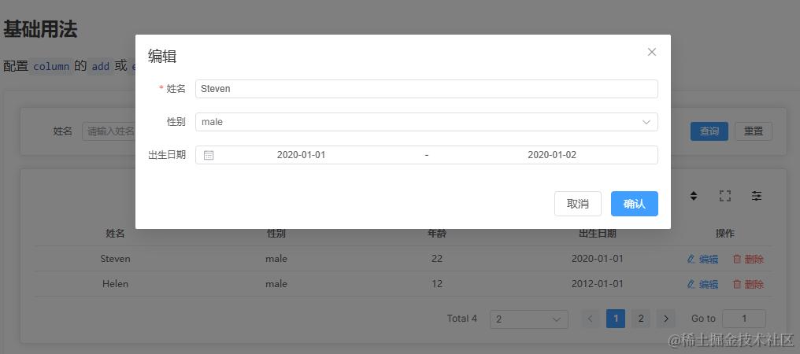The height and width of the screenshot is (354, 800).
Task: Click the 确认 button
Action: click(634, 204)
